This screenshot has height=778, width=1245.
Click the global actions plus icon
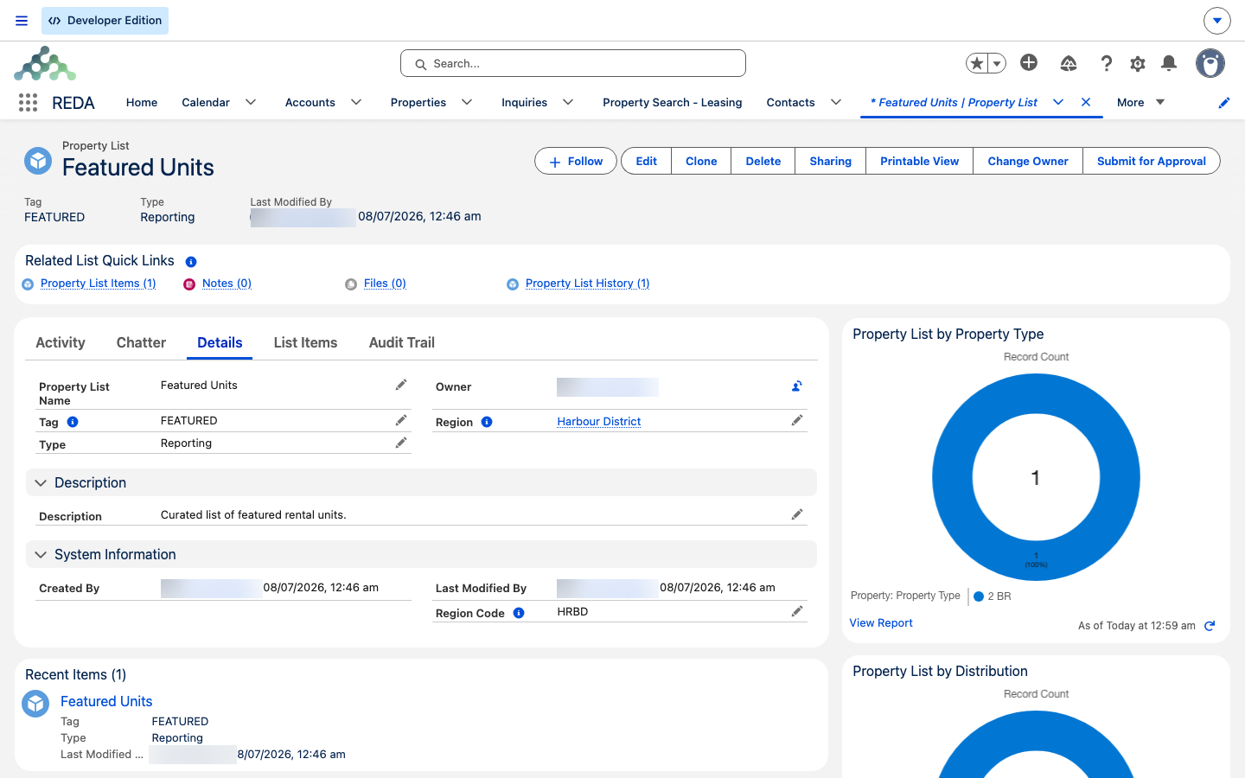pyautogui.click(x=1029, y=62)
